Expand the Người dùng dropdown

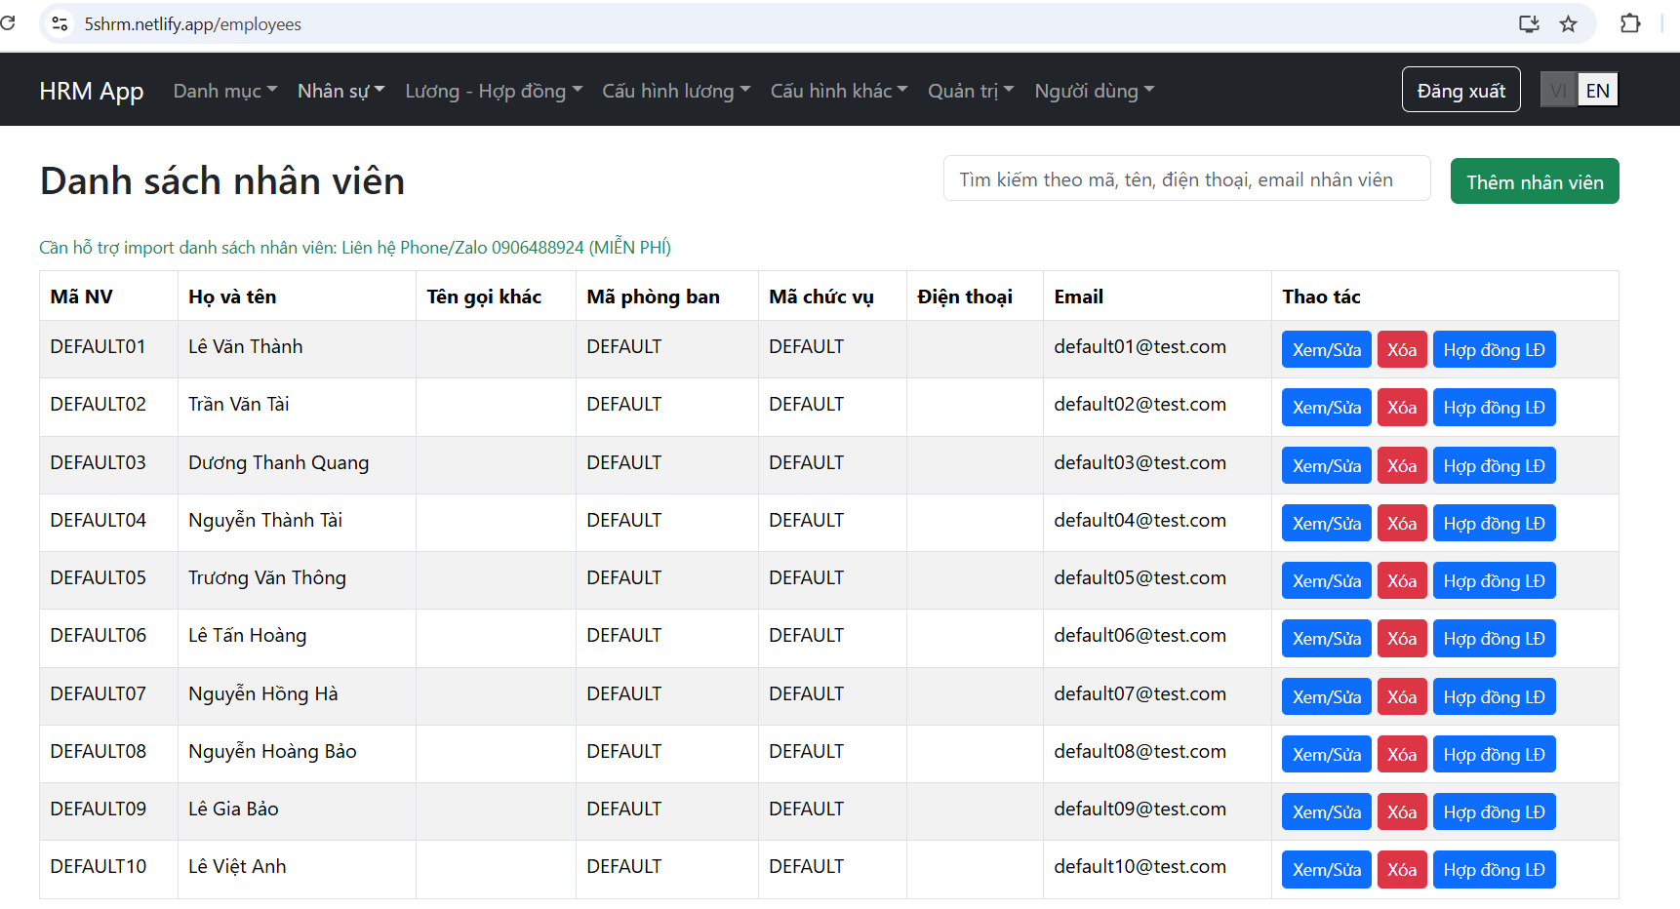(x=1095, y=91)
